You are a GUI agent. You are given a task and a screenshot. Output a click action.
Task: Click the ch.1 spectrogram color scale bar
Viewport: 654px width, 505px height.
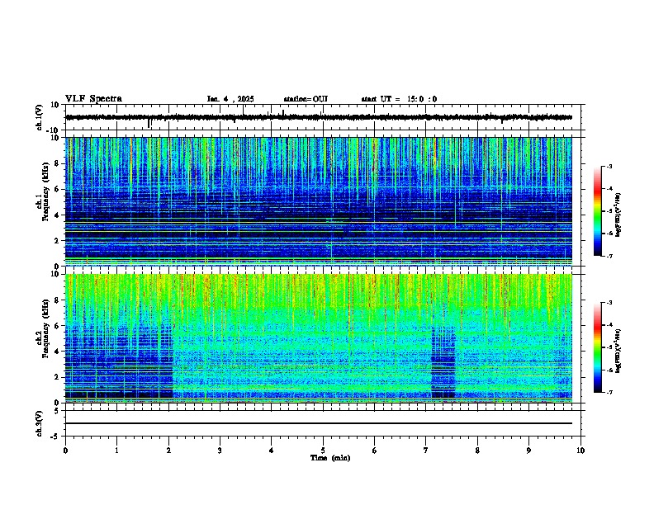597,211
